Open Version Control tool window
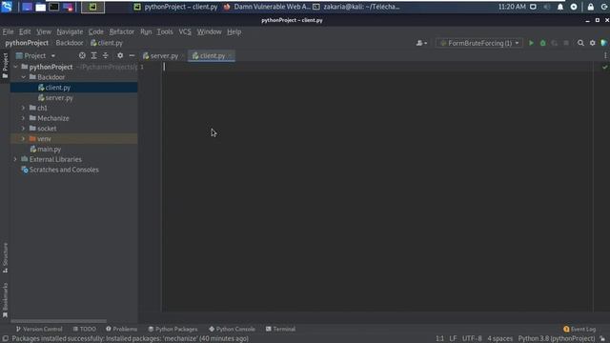The height and width of the screenshot is (343, 610). click(39, 329)
